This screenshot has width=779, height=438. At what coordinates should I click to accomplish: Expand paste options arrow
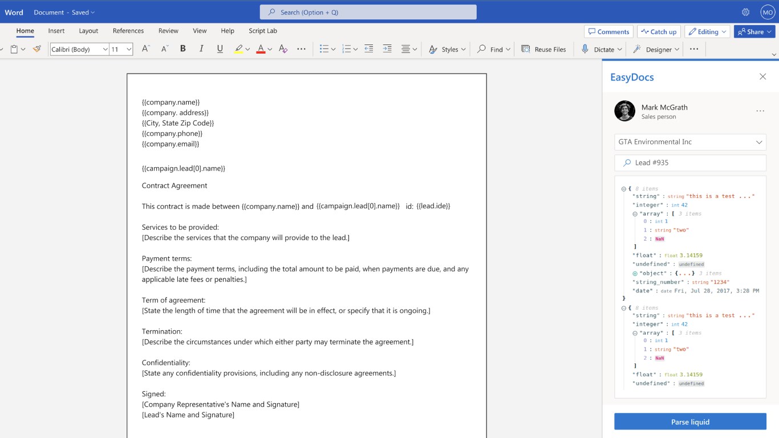coord(23,50)
